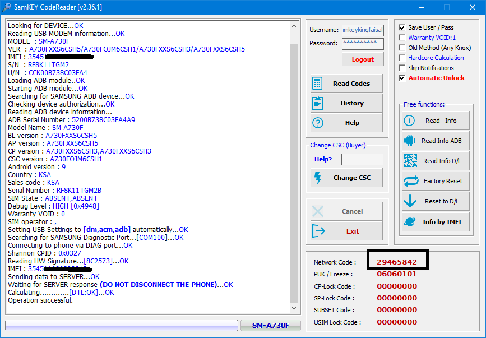Click the progress bar at bottom
486x338 pixels.
point(122,325)
